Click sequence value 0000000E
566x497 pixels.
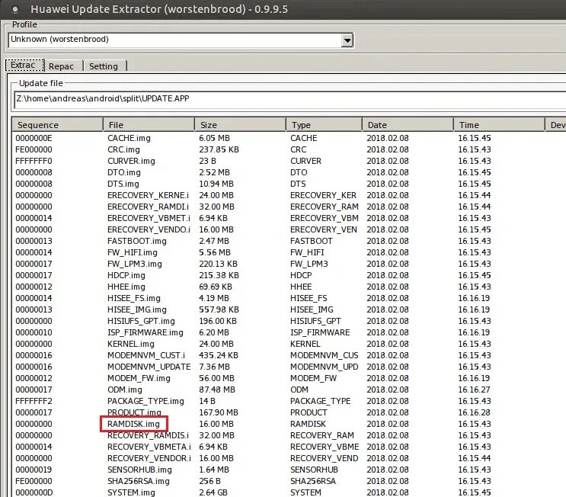click(34, 138)
